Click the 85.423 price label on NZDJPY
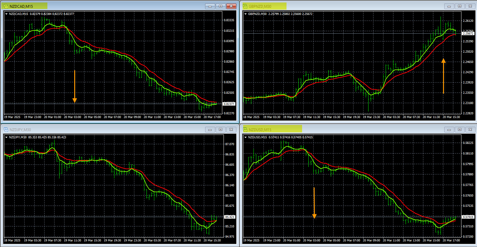The width and height of the screenshot is (477, 247). coord(229,217)
